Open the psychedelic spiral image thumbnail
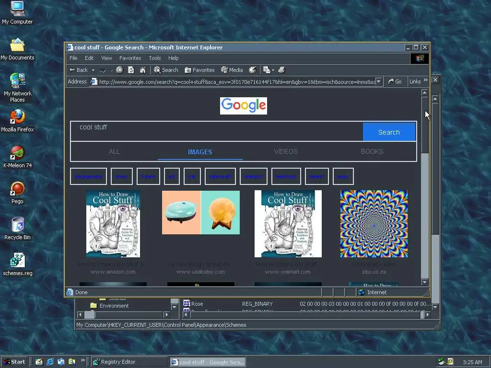The width and height of the screenshot is (491, 368). [374, 224]
